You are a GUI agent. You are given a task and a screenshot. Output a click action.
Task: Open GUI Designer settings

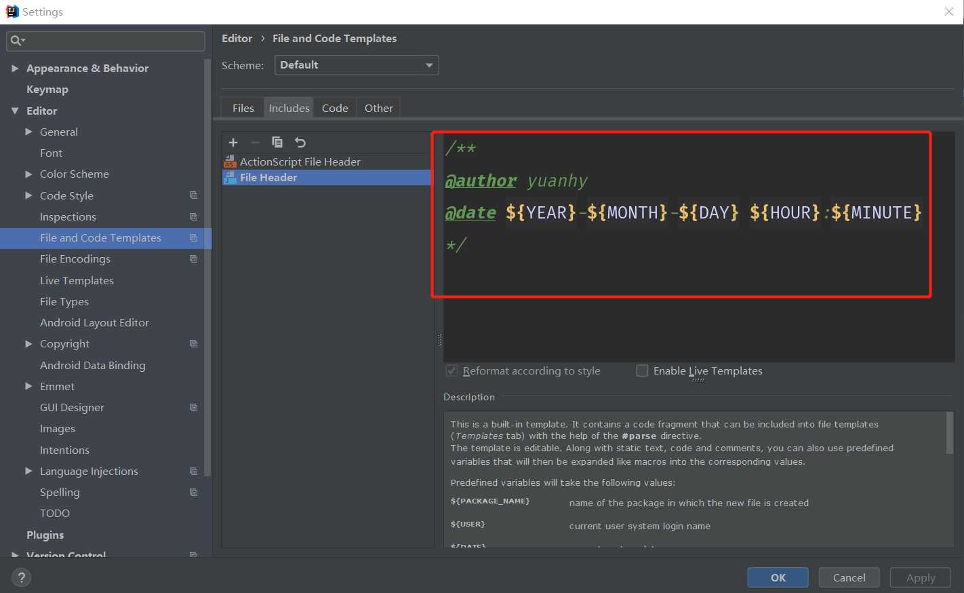pyautogui.click(x=72, y=408)
